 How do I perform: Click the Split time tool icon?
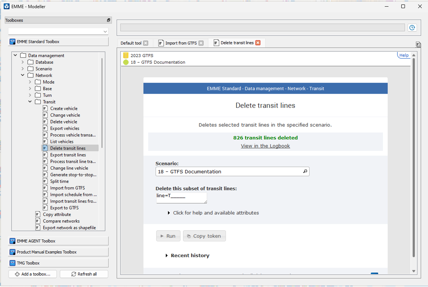46,181
